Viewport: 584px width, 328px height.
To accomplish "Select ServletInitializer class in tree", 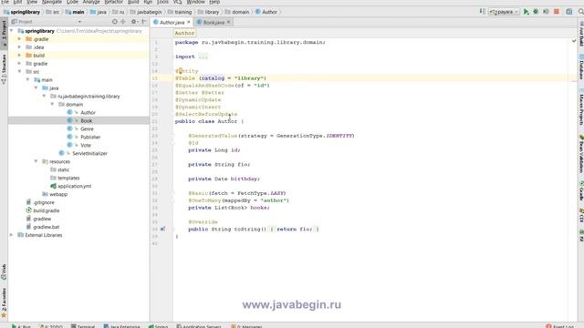I will (x=89, y=154).
